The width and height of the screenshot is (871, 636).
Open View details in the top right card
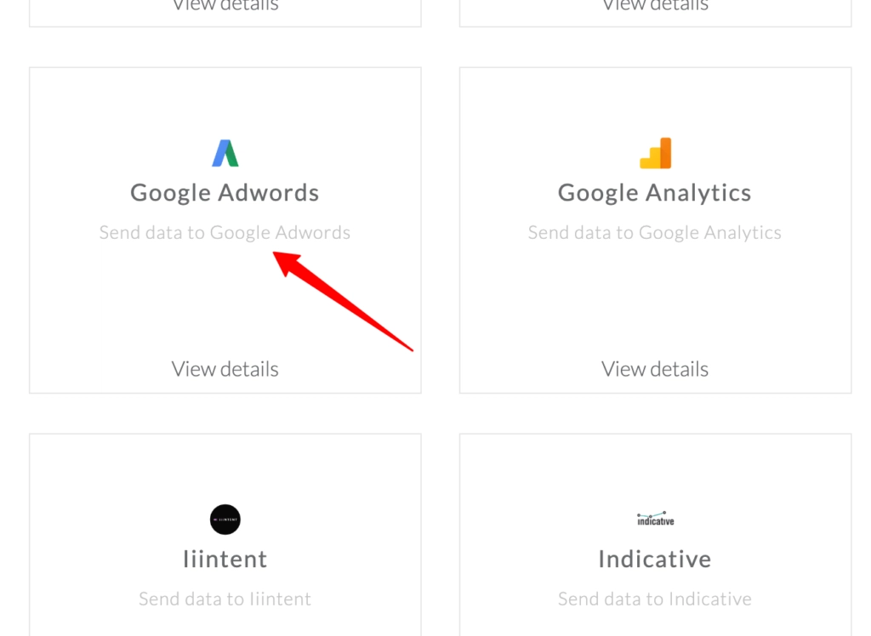tap(654, 7)
